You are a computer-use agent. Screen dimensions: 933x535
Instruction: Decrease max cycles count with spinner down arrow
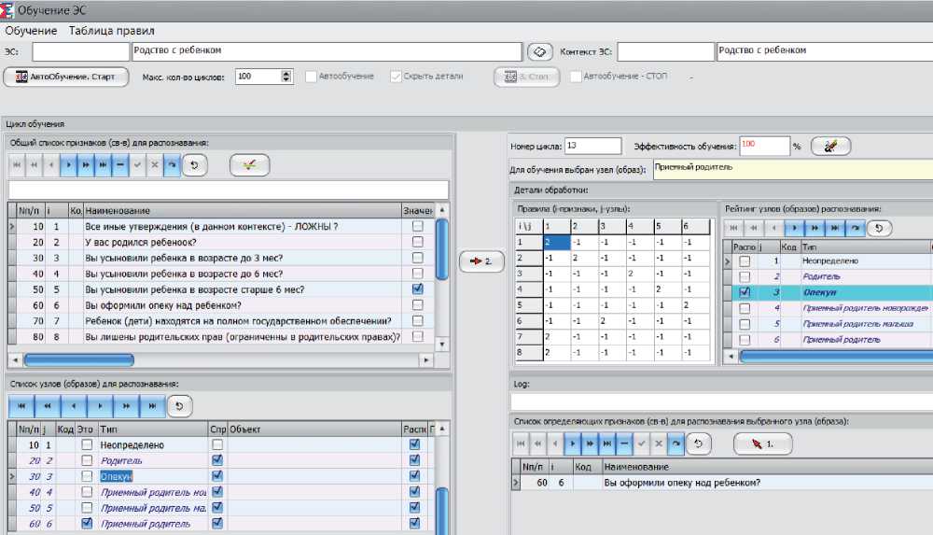[286, 81]
